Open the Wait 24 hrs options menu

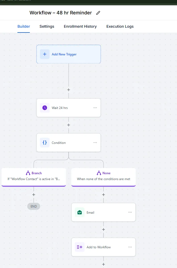tap(95, 108)
